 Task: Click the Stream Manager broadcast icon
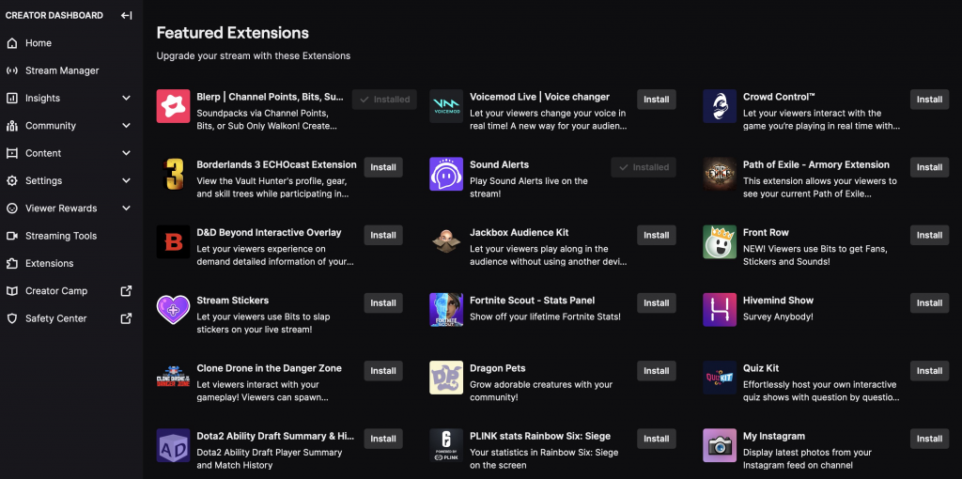pyautogui.click(x=11, y=70)
